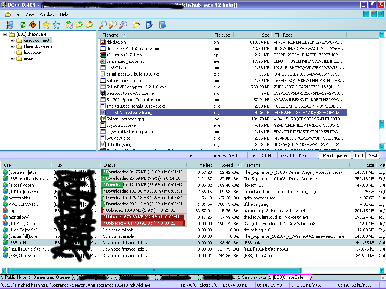This screenshot has width=386, height=289.
Task: Open the Search Spy toolbar icon
Action: [123, 25]
